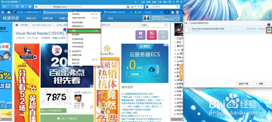
Task: Click the purple 举报 report button
Action: 140,35
